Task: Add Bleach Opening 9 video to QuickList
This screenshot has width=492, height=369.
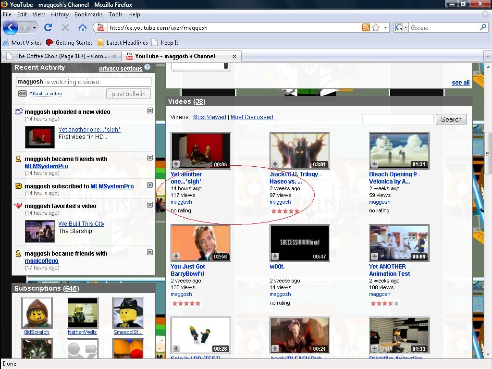Action: [x=374, y=164]
